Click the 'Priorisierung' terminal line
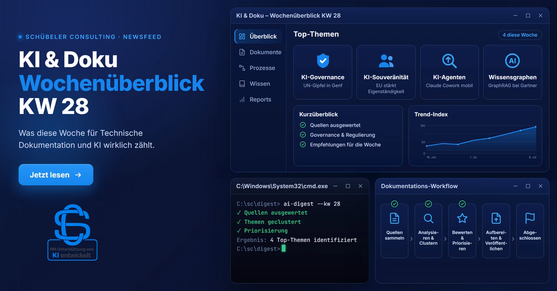Image resolution: width=557 pixels, height=291 pixels. (262, 231)
